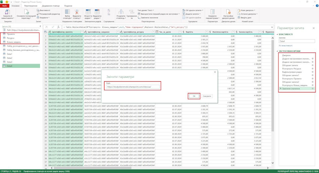
Task: Confirm formula with the checkmark icon
Action: point(53,27)
